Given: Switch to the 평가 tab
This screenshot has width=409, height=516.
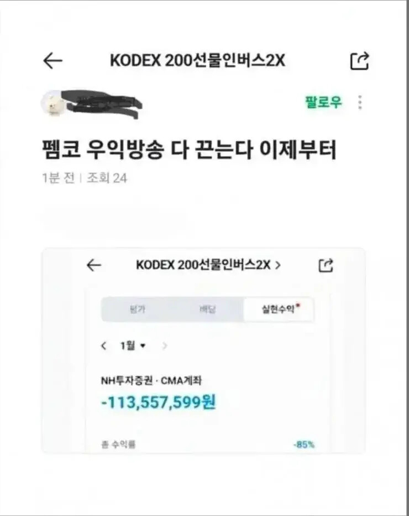Looking at the screenshot, I should [137, 309].
